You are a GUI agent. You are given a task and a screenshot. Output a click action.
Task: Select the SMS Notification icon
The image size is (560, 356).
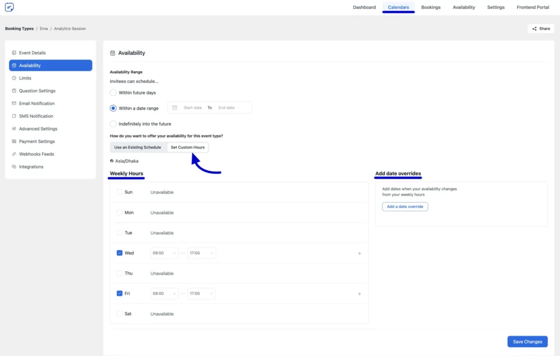pos(13,116)
